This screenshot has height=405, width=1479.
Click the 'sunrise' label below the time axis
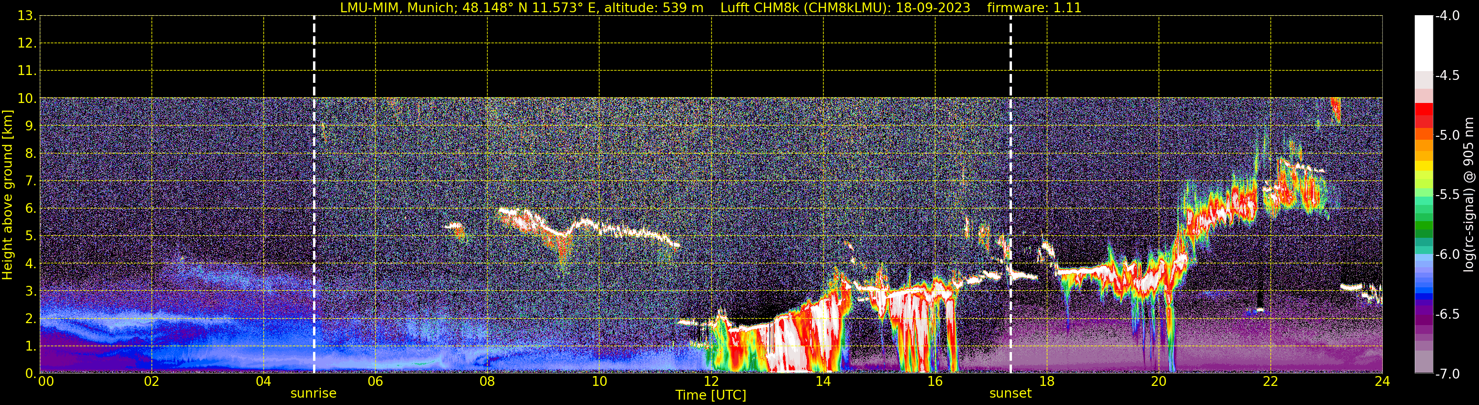(313, 394)
